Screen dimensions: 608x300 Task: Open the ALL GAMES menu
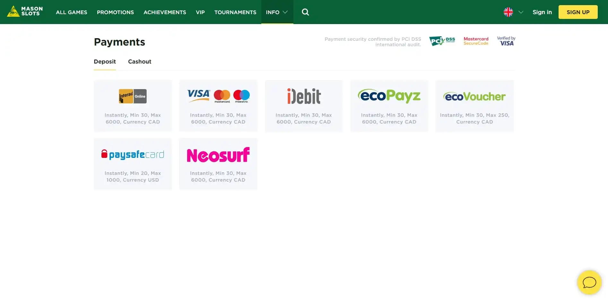72,12
